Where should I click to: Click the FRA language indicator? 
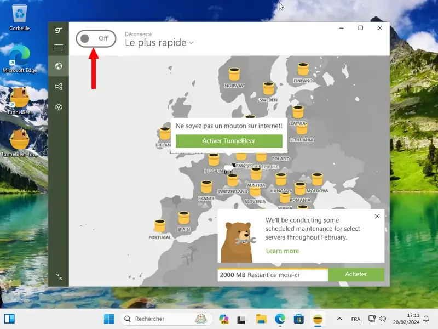click(355, 319)
